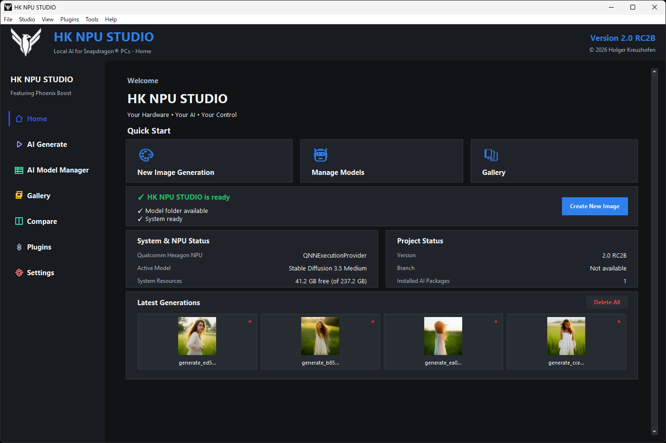Open the View menu
This screenshot has width=666, height=443.
(48, 19)
